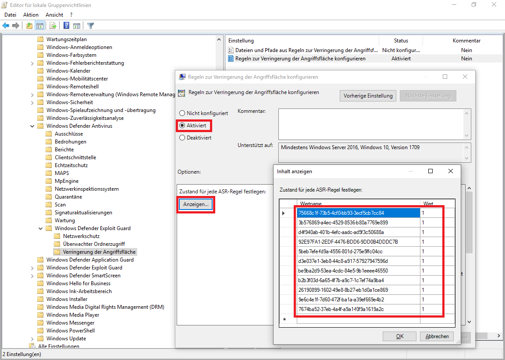
Task: Click the folder icon next to Echtzeitschutz
Action: pyautogui.click(x=49, y=165)
